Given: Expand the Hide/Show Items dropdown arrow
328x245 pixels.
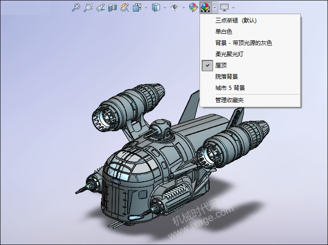Looking at the screenshot, I should click(183, 7).
